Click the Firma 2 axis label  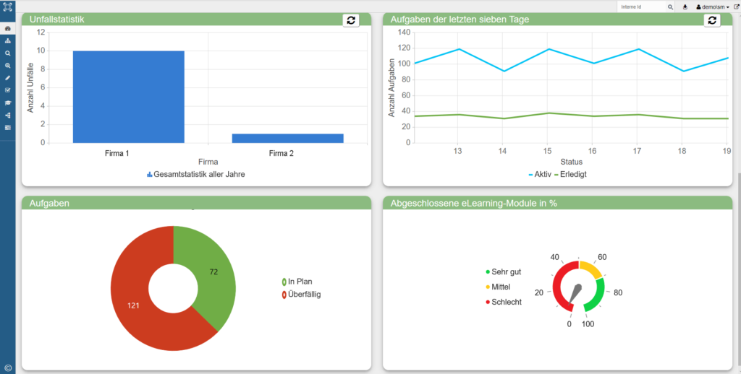tap(281, 153)
